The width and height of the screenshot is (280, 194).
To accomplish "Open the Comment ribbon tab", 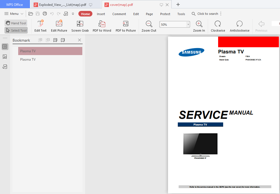I will pos(119,14).
